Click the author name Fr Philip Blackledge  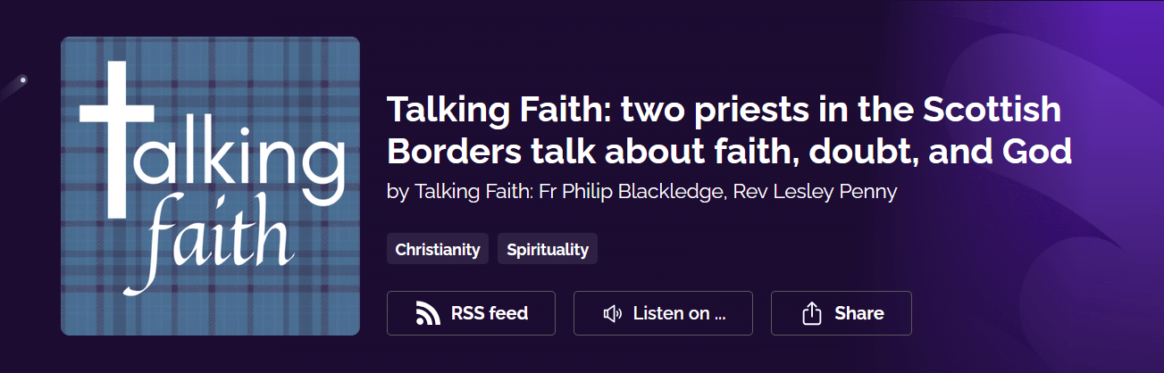click(x=632, y=191)
